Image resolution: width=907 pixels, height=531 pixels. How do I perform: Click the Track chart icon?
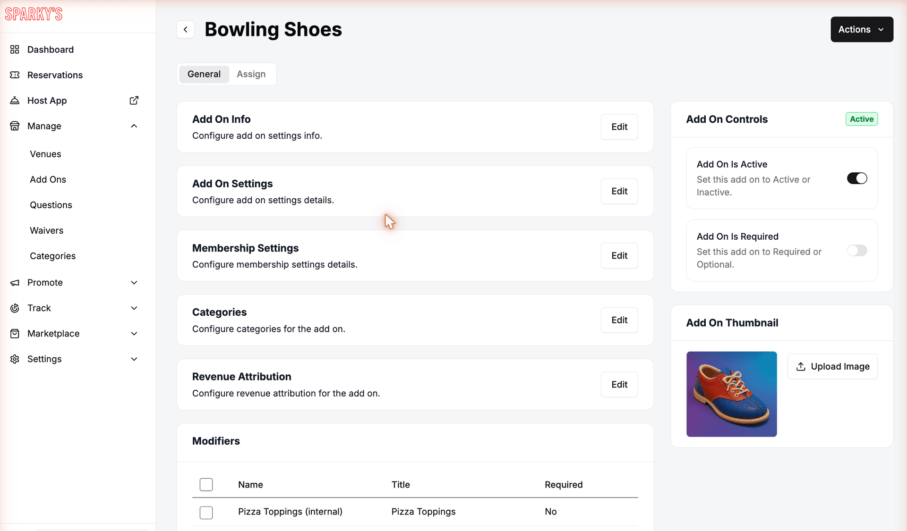(15, 308)
